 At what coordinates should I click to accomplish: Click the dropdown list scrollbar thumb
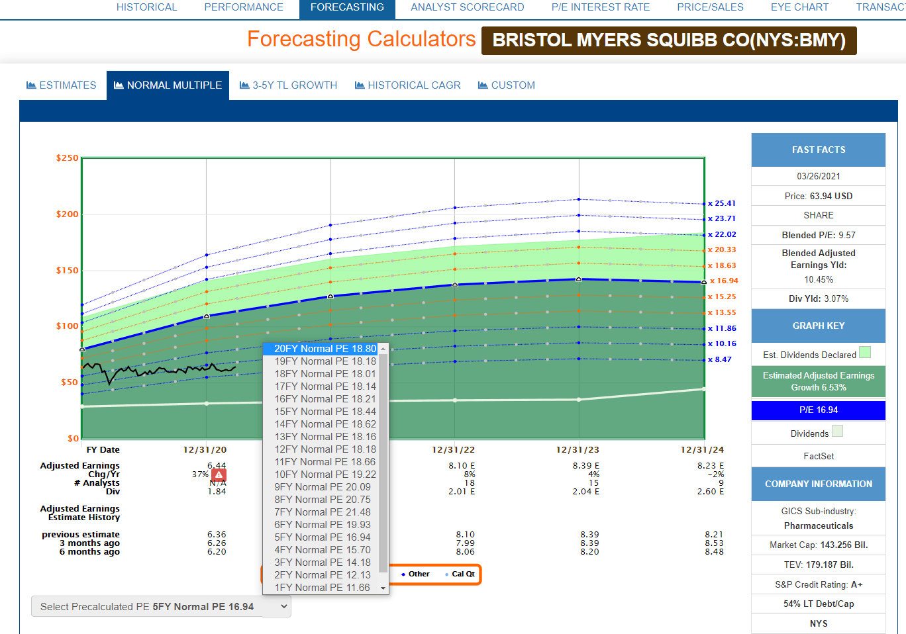click(383, 463)
